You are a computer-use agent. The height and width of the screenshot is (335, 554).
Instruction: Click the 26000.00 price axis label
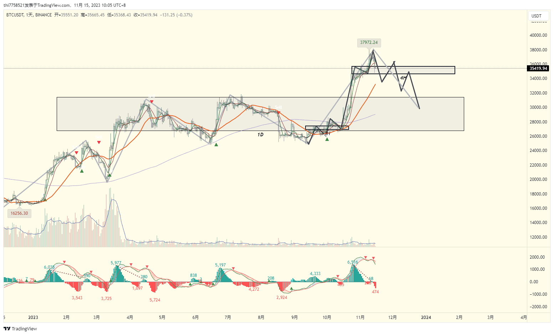coord(538,136)
